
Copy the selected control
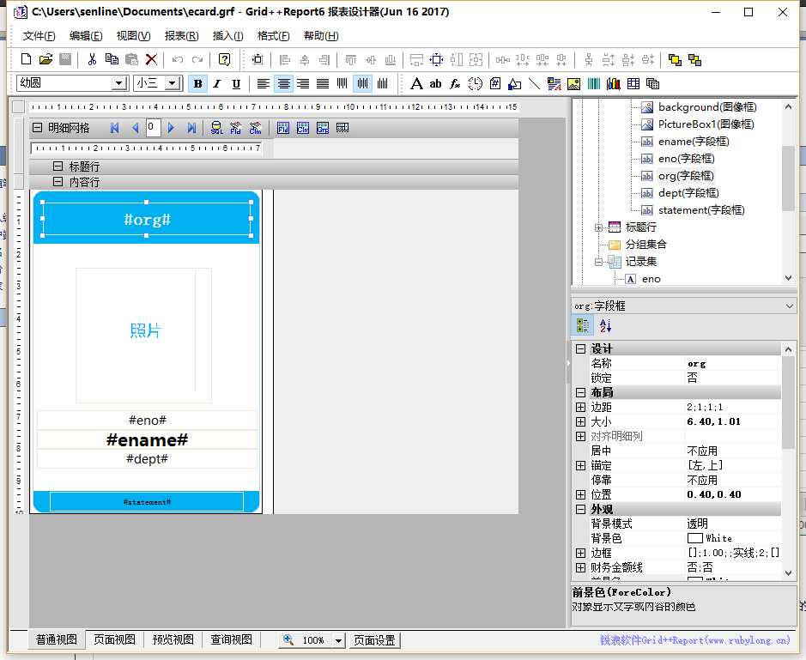point(112,59)
